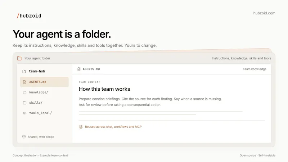Click the skills/ folder icon

[24, 103]
